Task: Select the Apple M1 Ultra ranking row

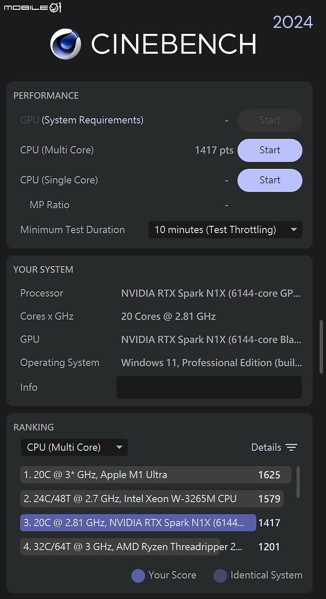Action: point(156,475)
